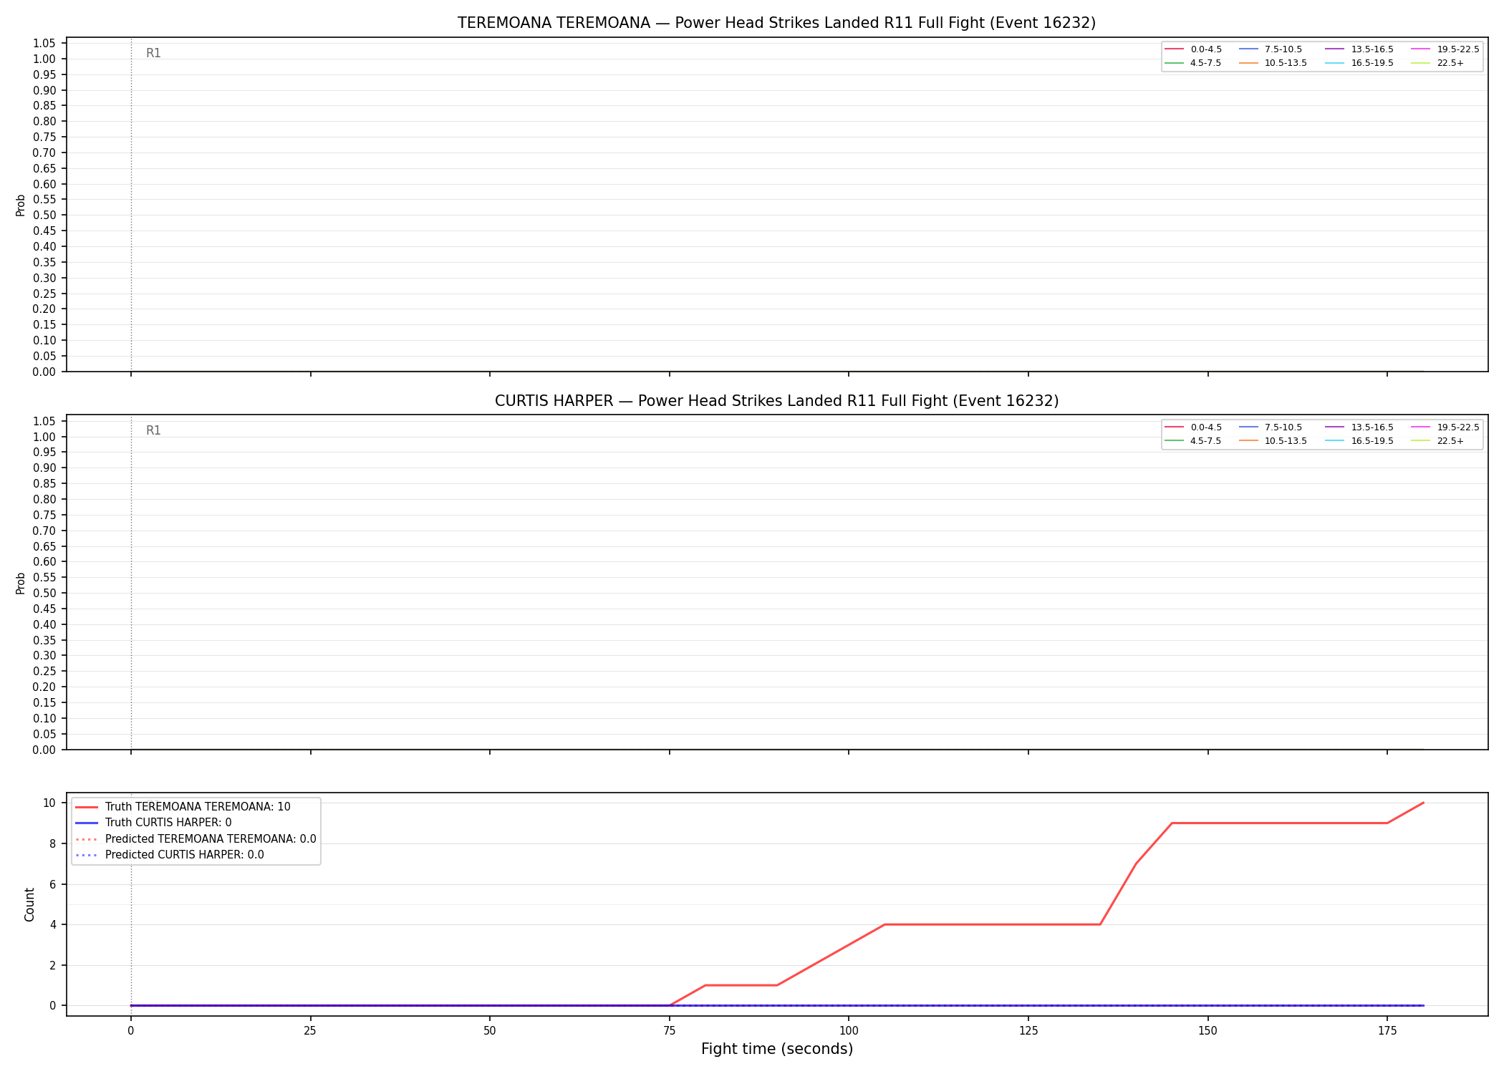Click the 'Prob' y-axis label of Curtis Harper chart
The width and height of the screenshot is (1504, 1074).
[x=21, y=583]
